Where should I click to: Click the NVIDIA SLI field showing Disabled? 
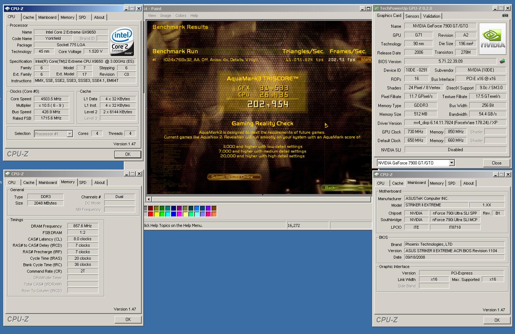pyautogui.click(x=455, y=150)
